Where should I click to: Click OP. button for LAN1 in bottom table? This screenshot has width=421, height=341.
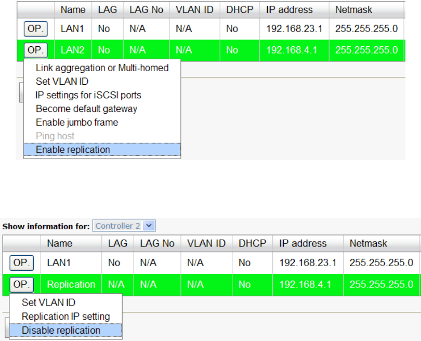pyautogui.click(x=21, y=263)
